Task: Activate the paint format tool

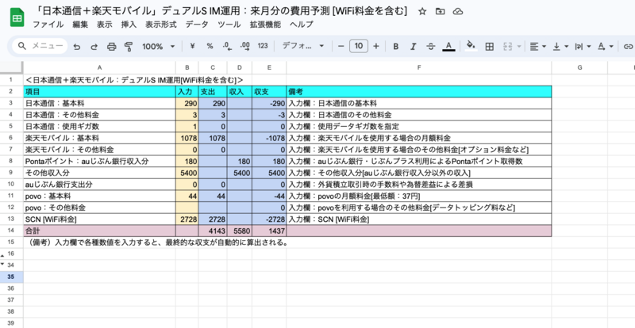Action: tap(129, 47)
